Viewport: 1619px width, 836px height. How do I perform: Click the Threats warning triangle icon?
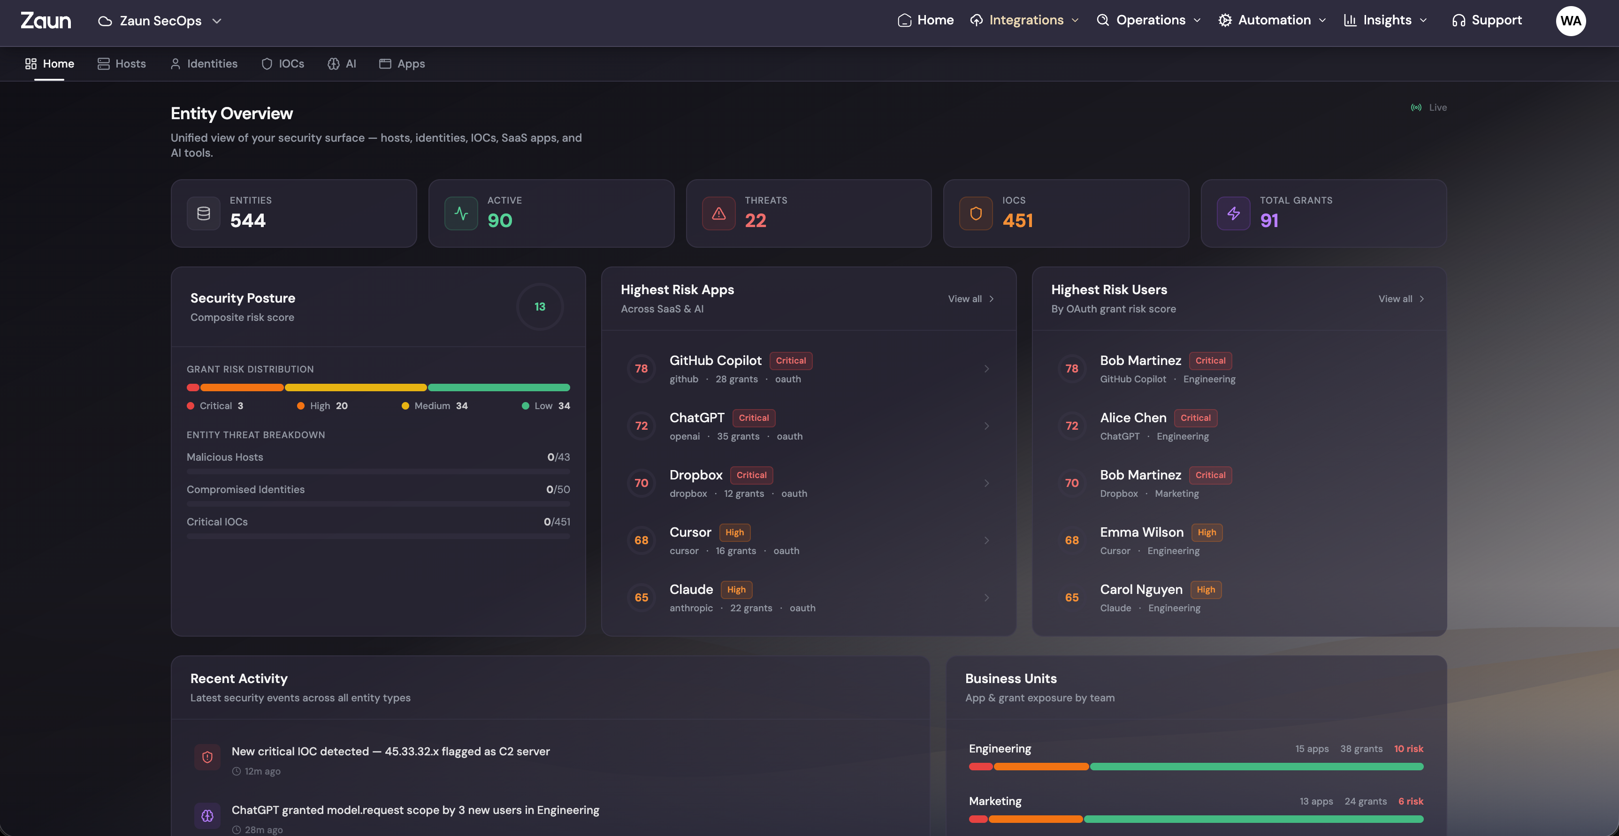718,213
